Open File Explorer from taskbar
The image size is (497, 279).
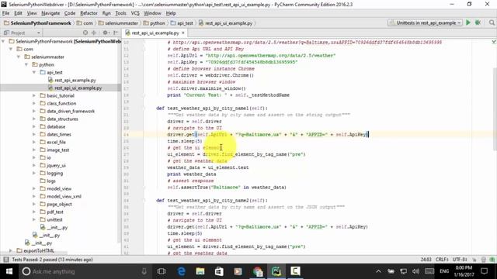200,271
